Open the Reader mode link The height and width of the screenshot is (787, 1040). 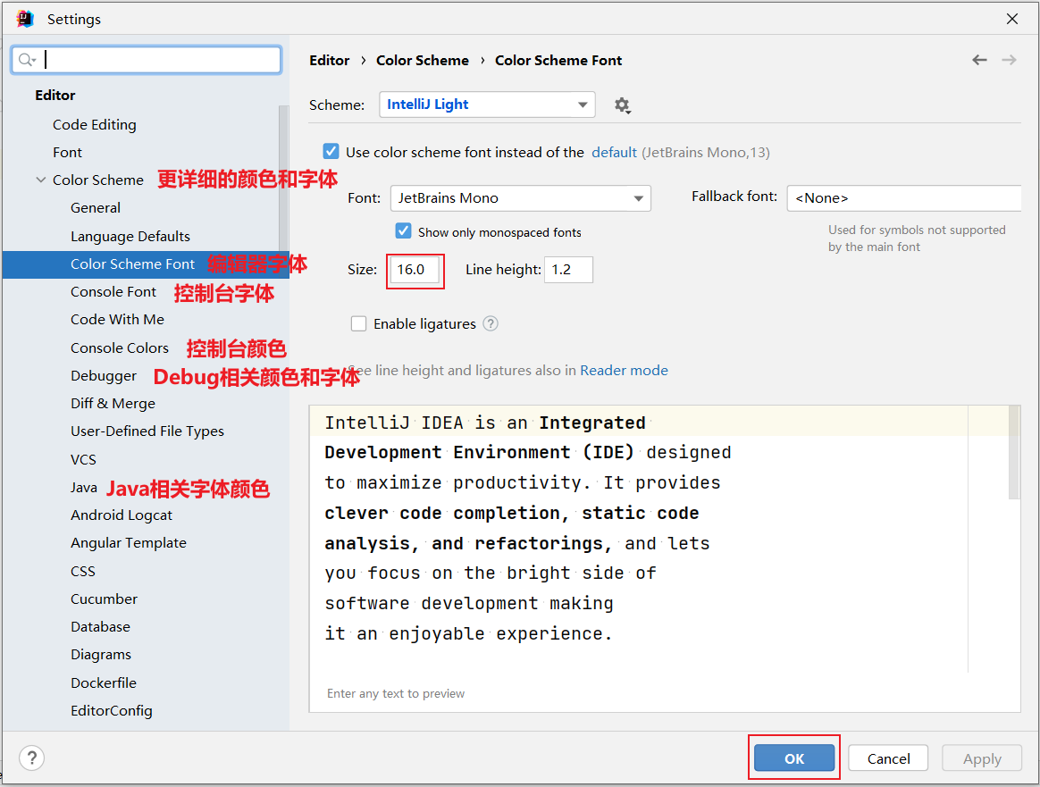[x=624, y=371]
